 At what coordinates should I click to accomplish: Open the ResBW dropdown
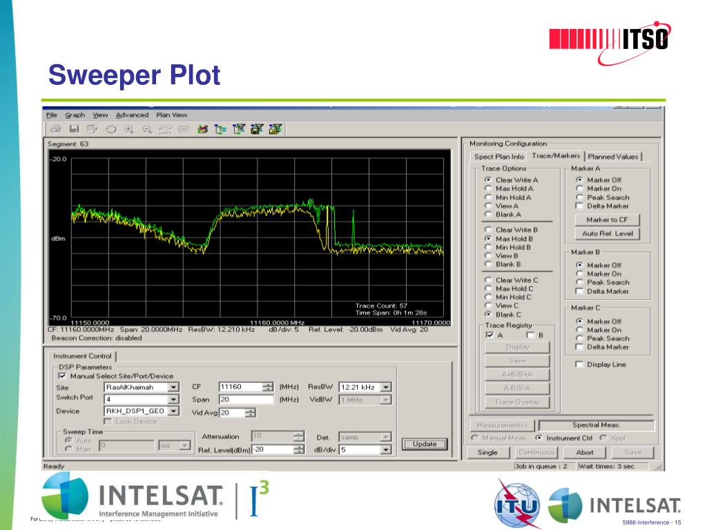tap(386, 387)
